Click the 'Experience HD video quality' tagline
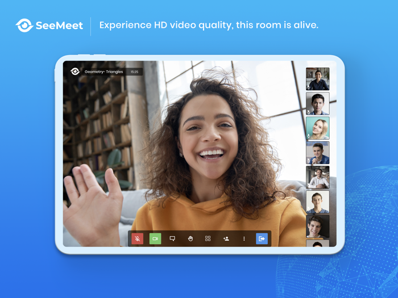The width and height of the screenshot is (398, 298). [x=209, y=25]
